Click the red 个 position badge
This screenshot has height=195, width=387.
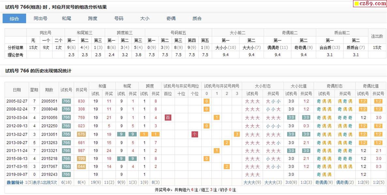click(x=194, y=134)
